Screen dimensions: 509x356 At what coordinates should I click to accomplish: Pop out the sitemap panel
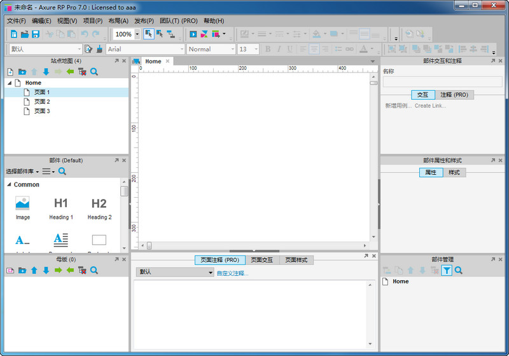(x=116, y=60)
